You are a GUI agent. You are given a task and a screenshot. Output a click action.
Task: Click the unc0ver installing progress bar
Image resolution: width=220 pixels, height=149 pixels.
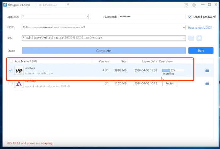[x=173, y=70]
